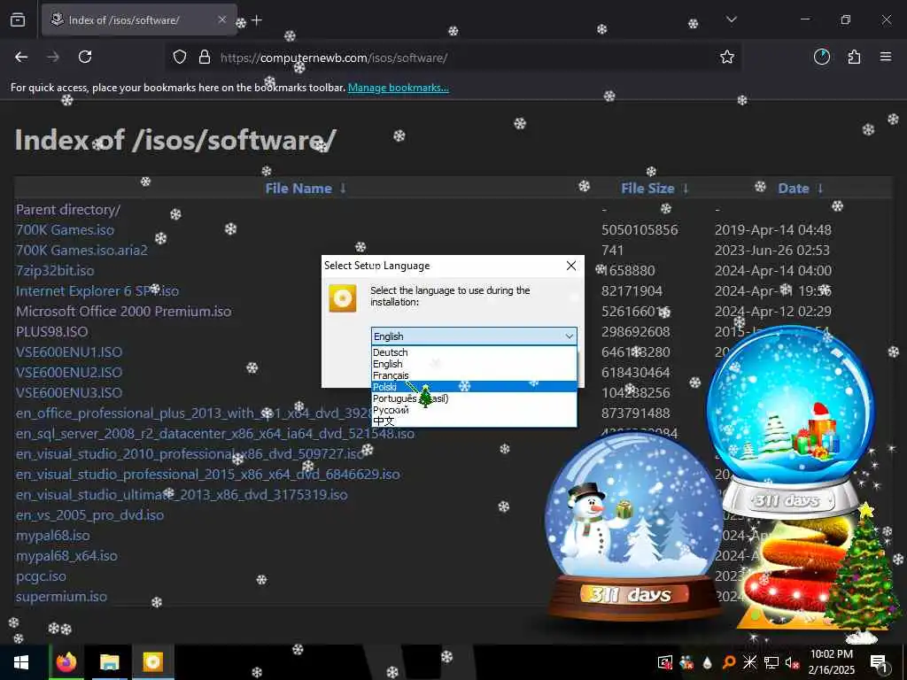Viewport: 907px width, 680px height.
Task: Open the clock showing 10:02 PM
Action: (x=831, y=662)
